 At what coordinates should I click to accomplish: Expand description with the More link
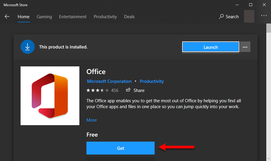click(x=92, y=120)
